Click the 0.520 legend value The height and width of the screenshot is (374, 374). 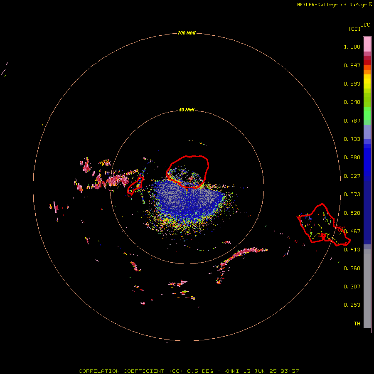tap(352, 213)
